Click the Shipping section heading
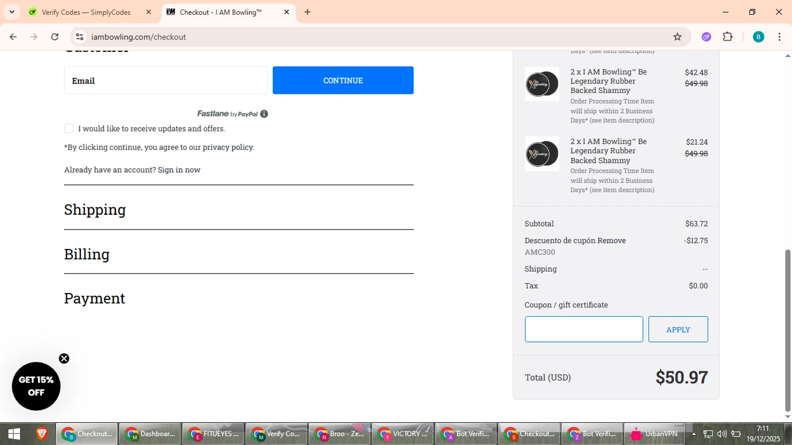Viewport: 792px width, 445px height. coord(95,210)
